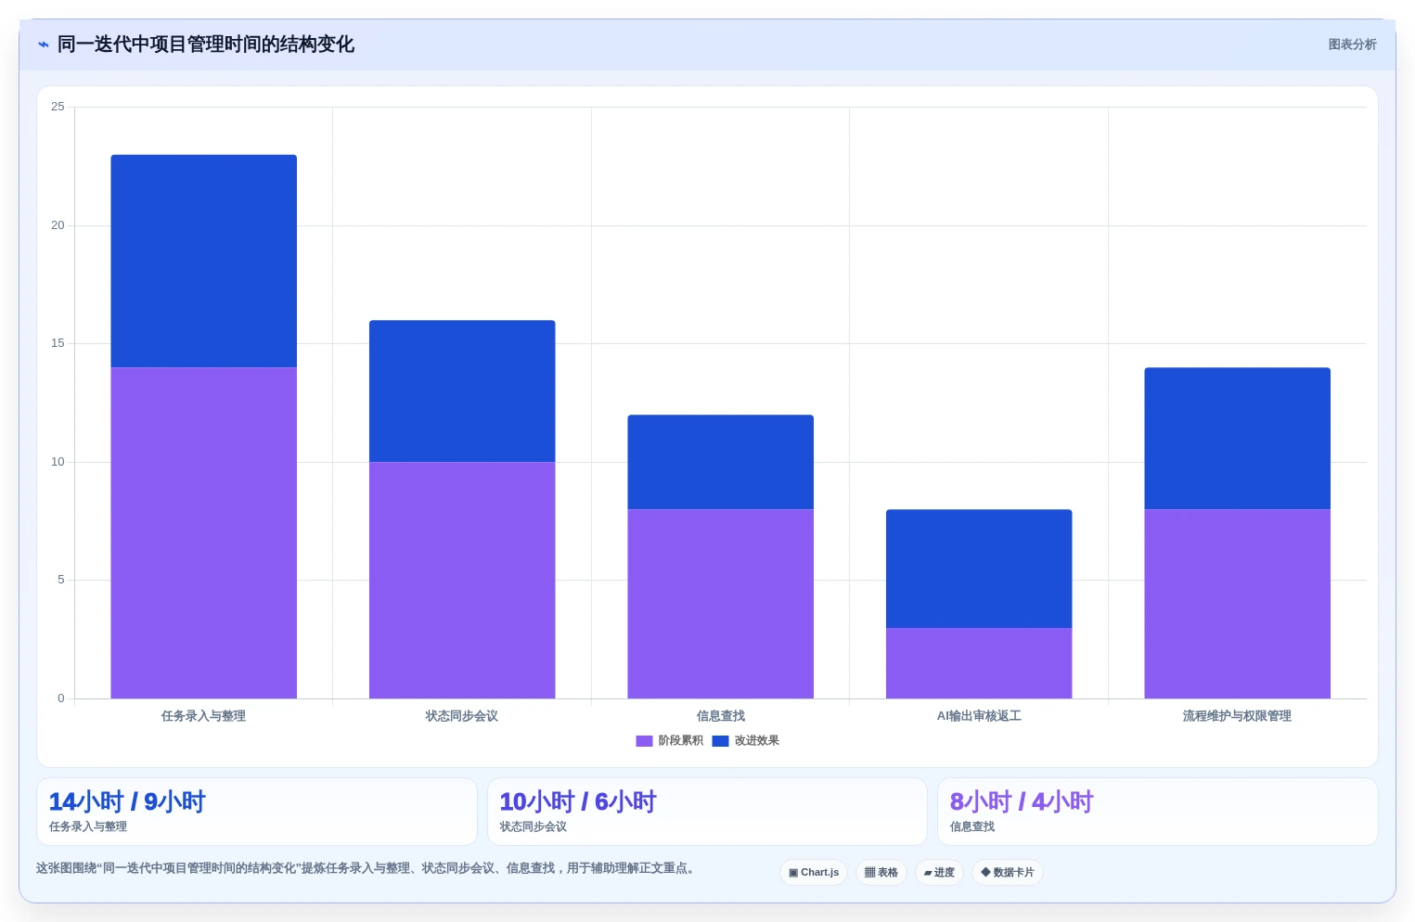Image resolution: width=1415 pixels, height=922 pixels.
Task: Click the 阶段累积 legend label
Action: click(x=681, y=741)
